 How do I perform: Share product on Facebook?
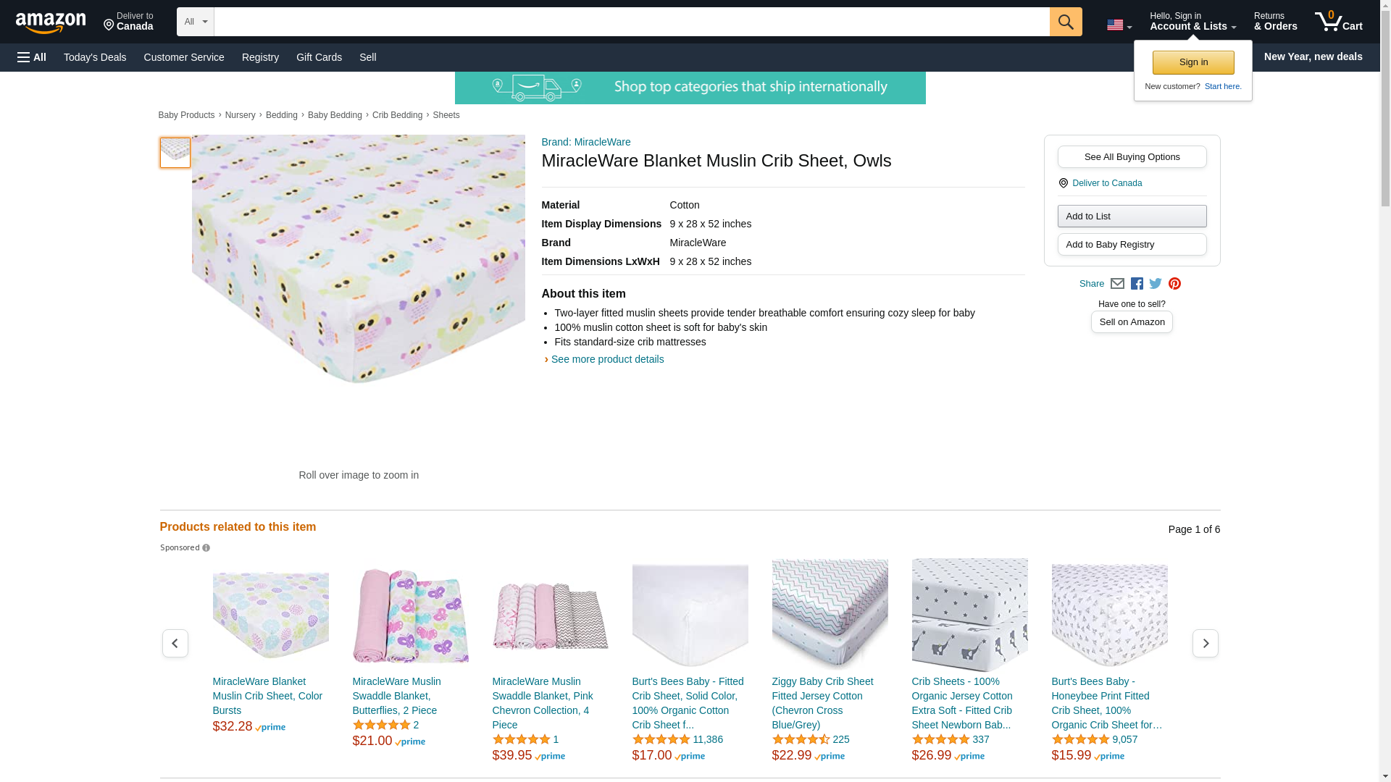click(1137, 284)
